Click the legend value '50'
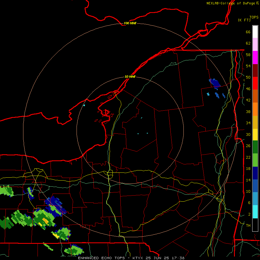 click(x=248, y=77)
